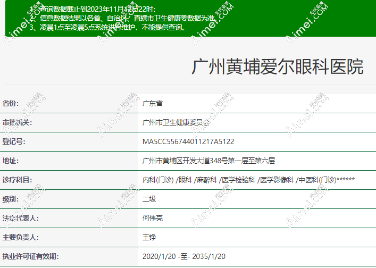The height and width of the screenshot is (268, 376).
Task: Click the validity period 2020/1/20 -至- 2035/1/20
Action: (184, 256)
